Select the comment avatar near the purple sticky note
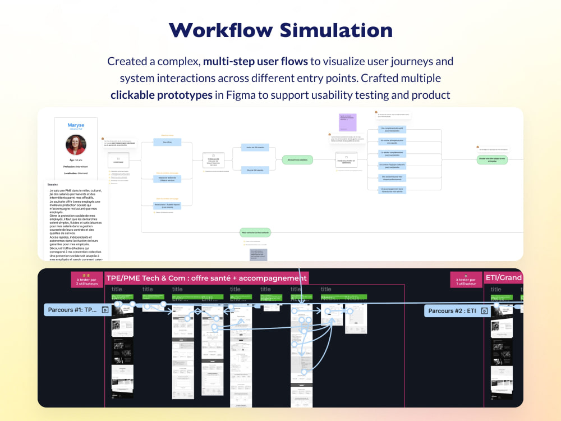Image resolution: width=561 pixels, height=421 pixels. (329, 134)
